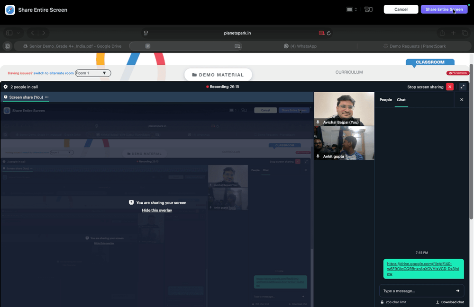Viewport: 474px width, 307px height.
Task: Click the Safari compass icon beside Share Entire Screen
Action: [x=10, y=9]
